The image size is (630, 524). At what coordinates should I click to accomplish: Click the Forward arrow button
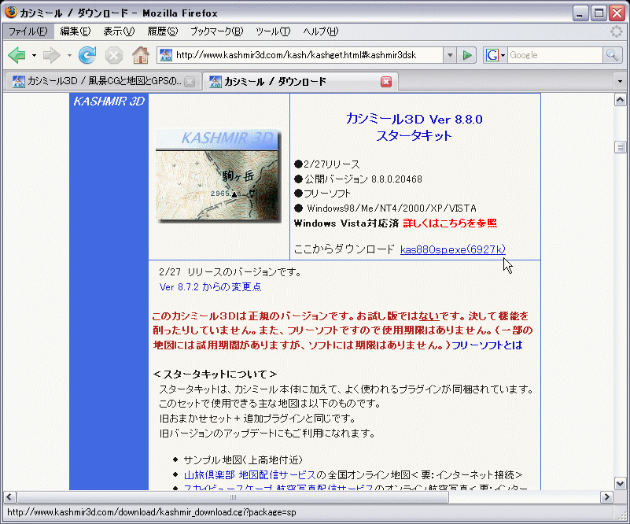click(52, 55)
